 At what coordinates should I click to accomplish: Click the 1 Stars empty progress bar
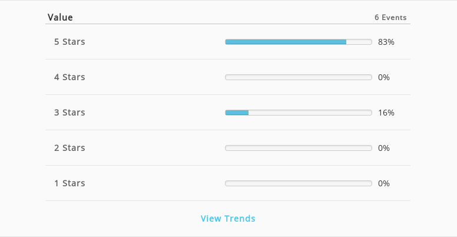click(x=299, y=183)
